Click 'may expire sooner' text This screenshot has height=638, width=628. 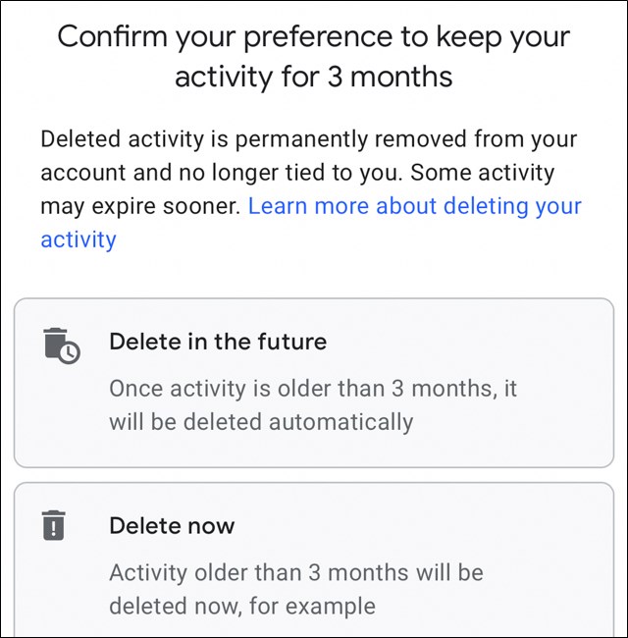click(139, 206)
